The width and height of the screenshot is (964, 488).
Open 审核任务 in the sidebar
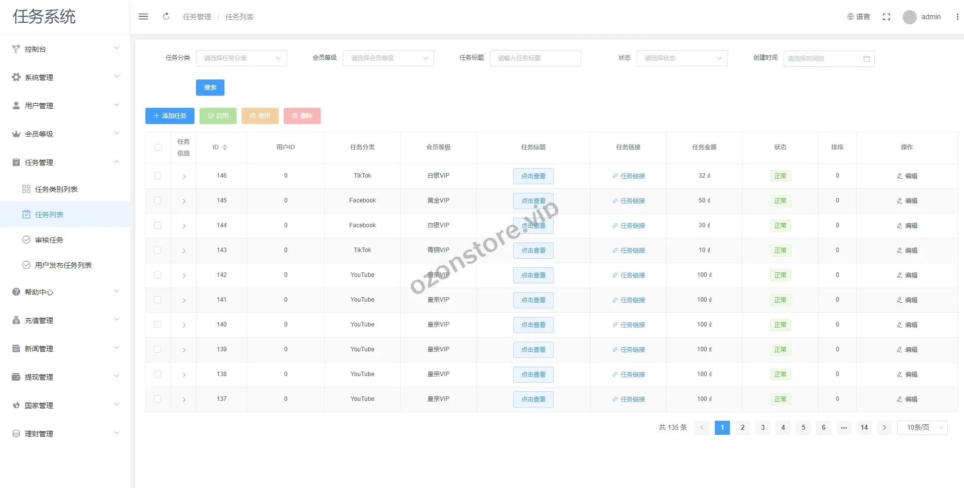(x=49, y=240)
